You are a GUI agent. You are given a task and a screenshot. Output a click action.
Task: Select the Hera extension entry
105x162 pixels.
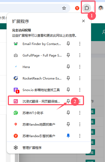point(38,67)
